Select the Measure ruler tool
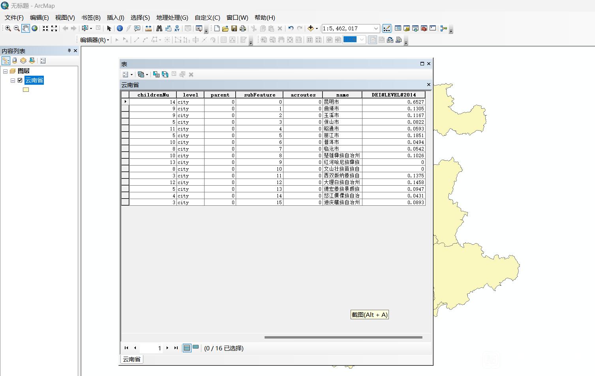Viewport: 595px width, 376px height. (148, 28)
